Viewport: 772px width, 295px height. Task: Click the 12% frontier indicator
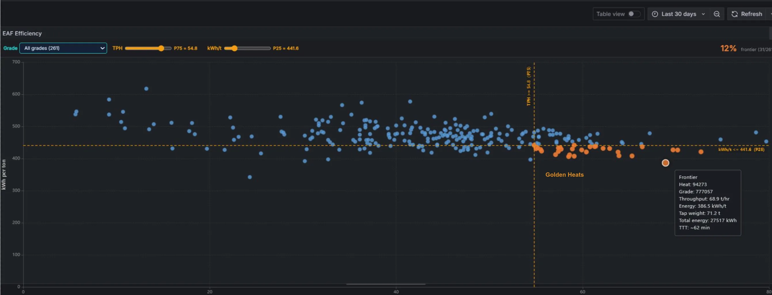pos(728,48)
